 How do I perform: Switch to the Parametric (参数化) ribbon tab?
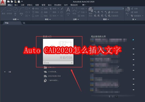(30, 5)
